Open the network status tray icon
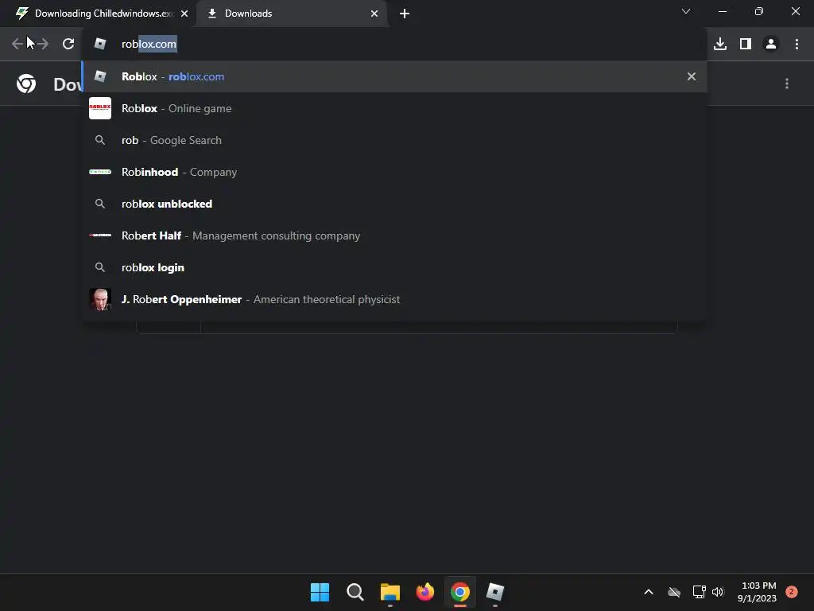 coord(699,592)
